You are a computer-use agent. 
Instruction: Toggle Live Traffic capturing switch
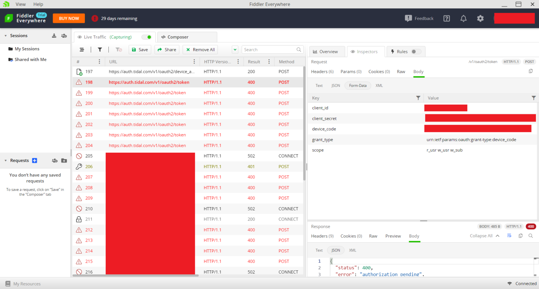pyautogui.click(x=147, y=37)
